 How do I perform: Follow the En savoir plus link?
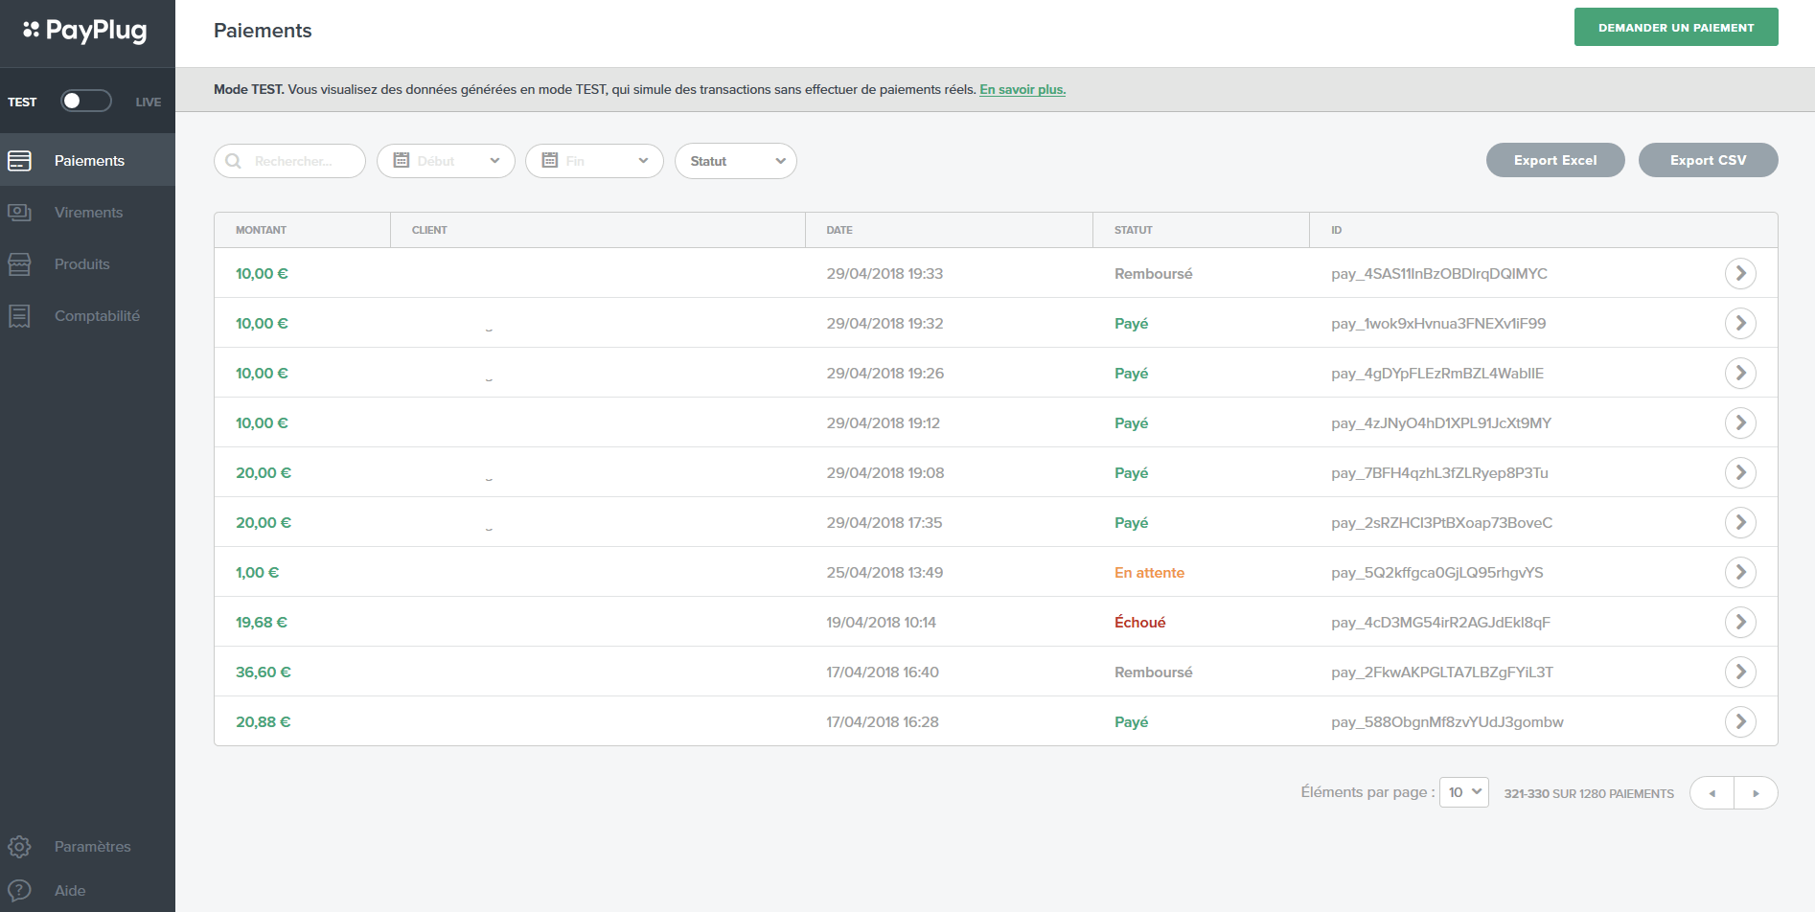click(1022, 90)
